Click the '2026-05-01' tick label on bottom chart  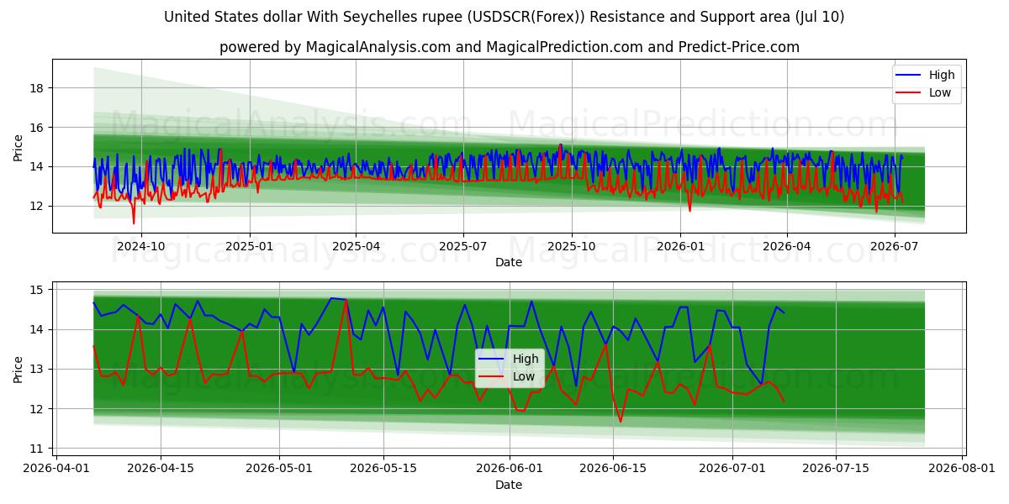pos(279,470)
